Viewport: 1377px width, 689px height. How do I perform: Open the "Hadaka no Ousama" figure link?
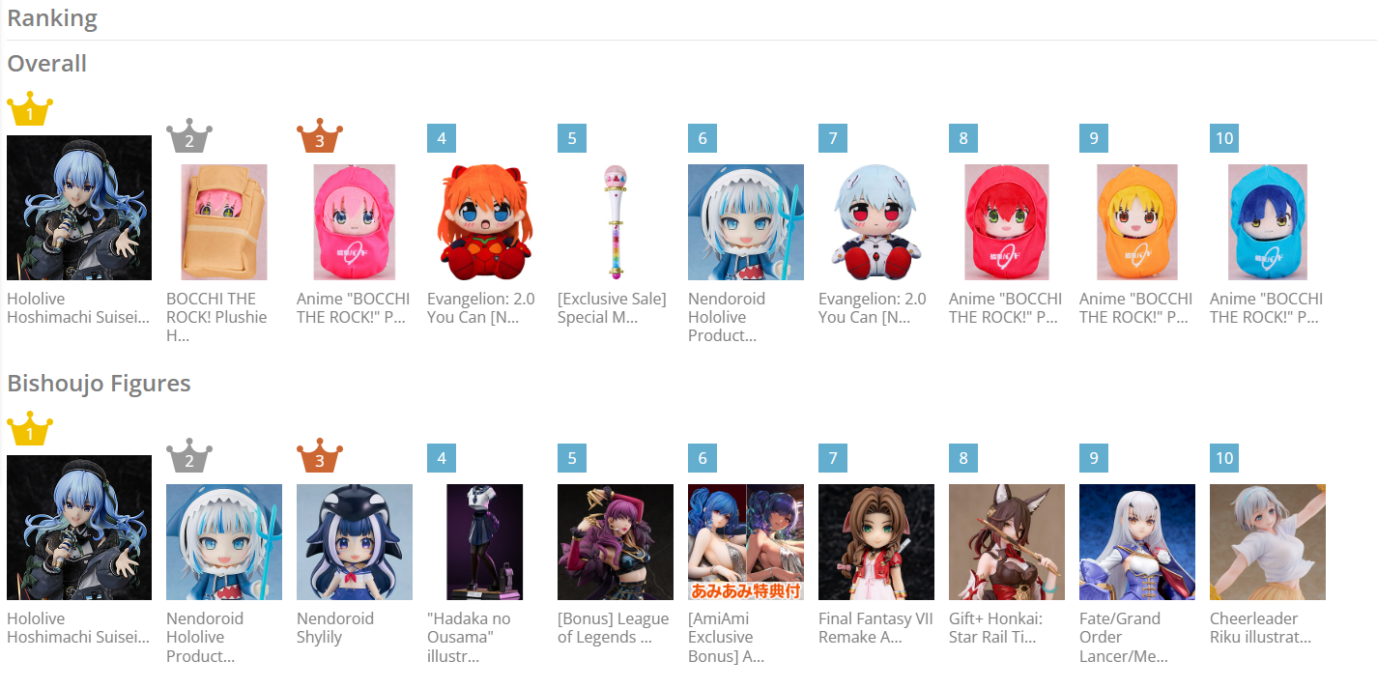[x=469, y=638]
